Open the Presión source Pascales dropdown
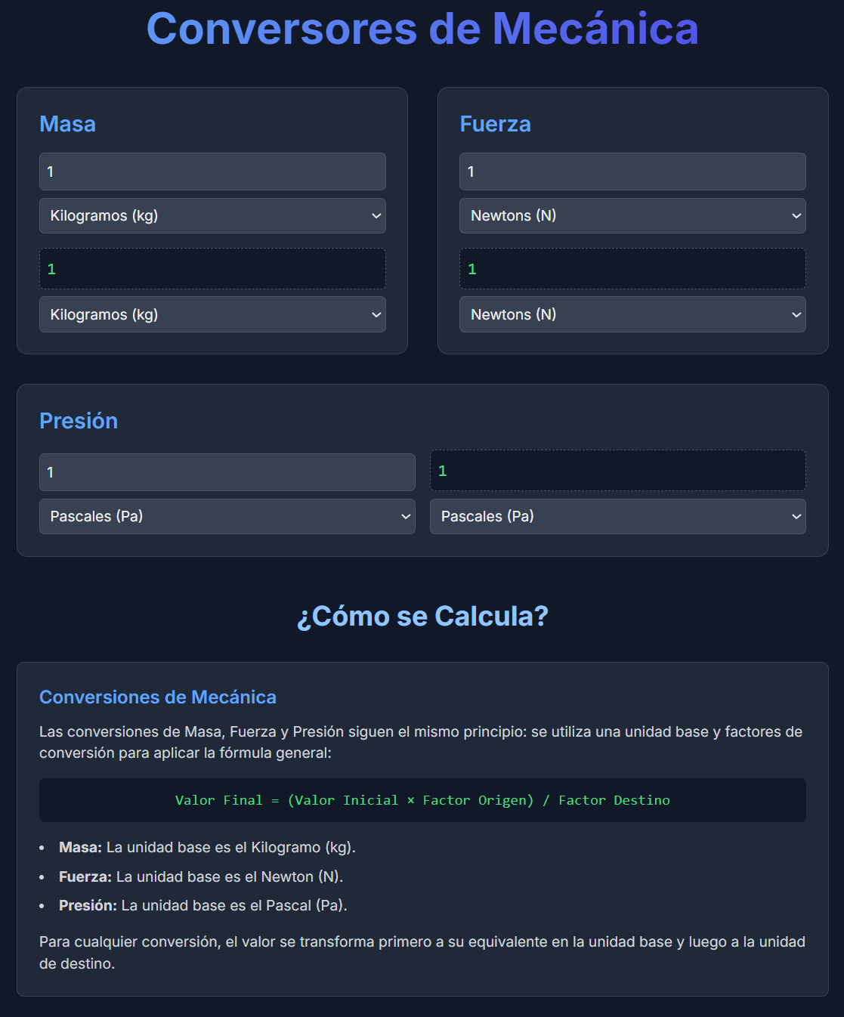The image size is (844, 1017). 227,517
